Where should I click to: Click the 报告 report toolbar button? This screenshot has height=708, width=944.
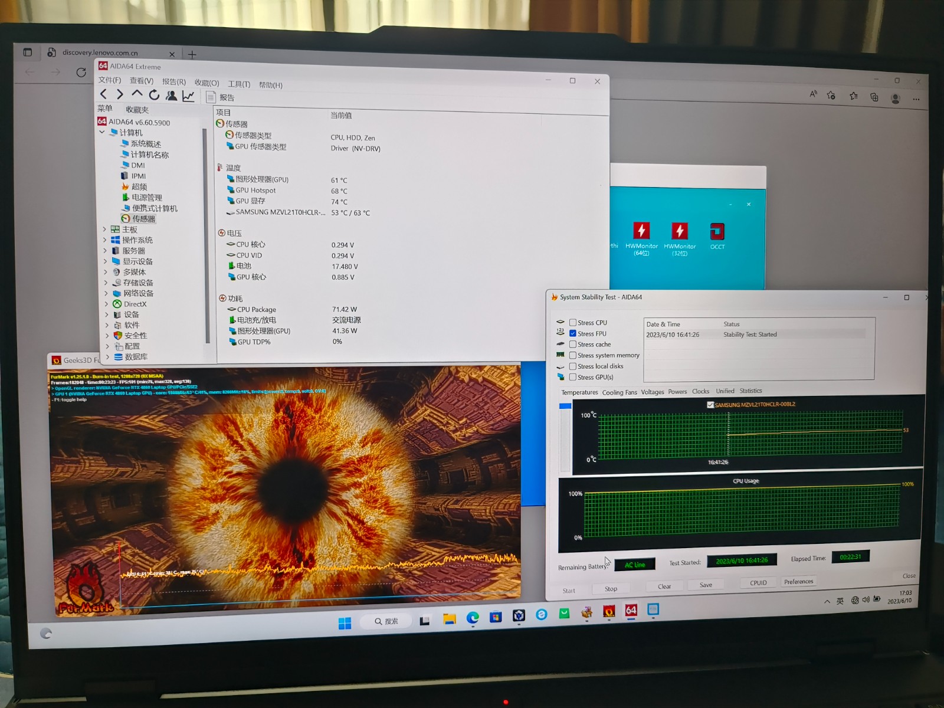click(220, 97)
